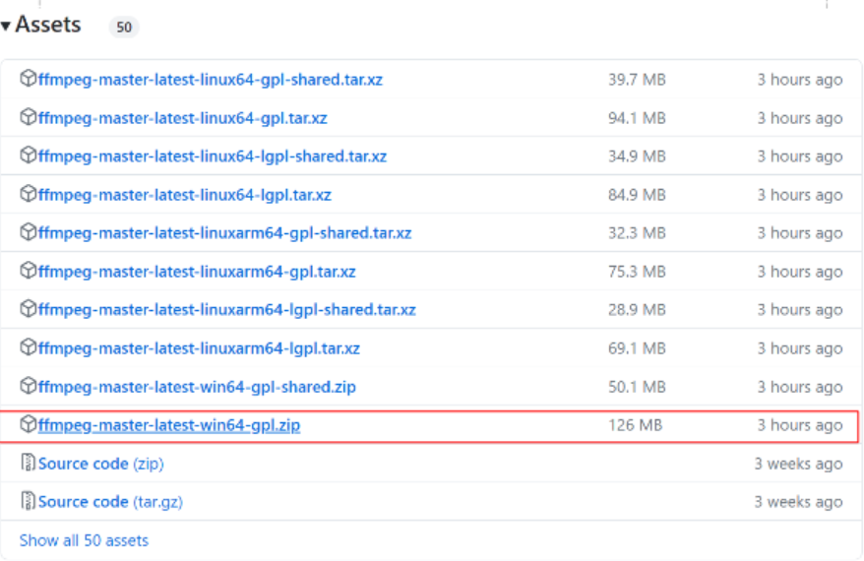Image resolution: width=864 pixels, height=561 pixels.
Task: Download ffmpeg-master-latest-linuxarm64-gpl-shared.tar.xz
Action: coord(224,233)
